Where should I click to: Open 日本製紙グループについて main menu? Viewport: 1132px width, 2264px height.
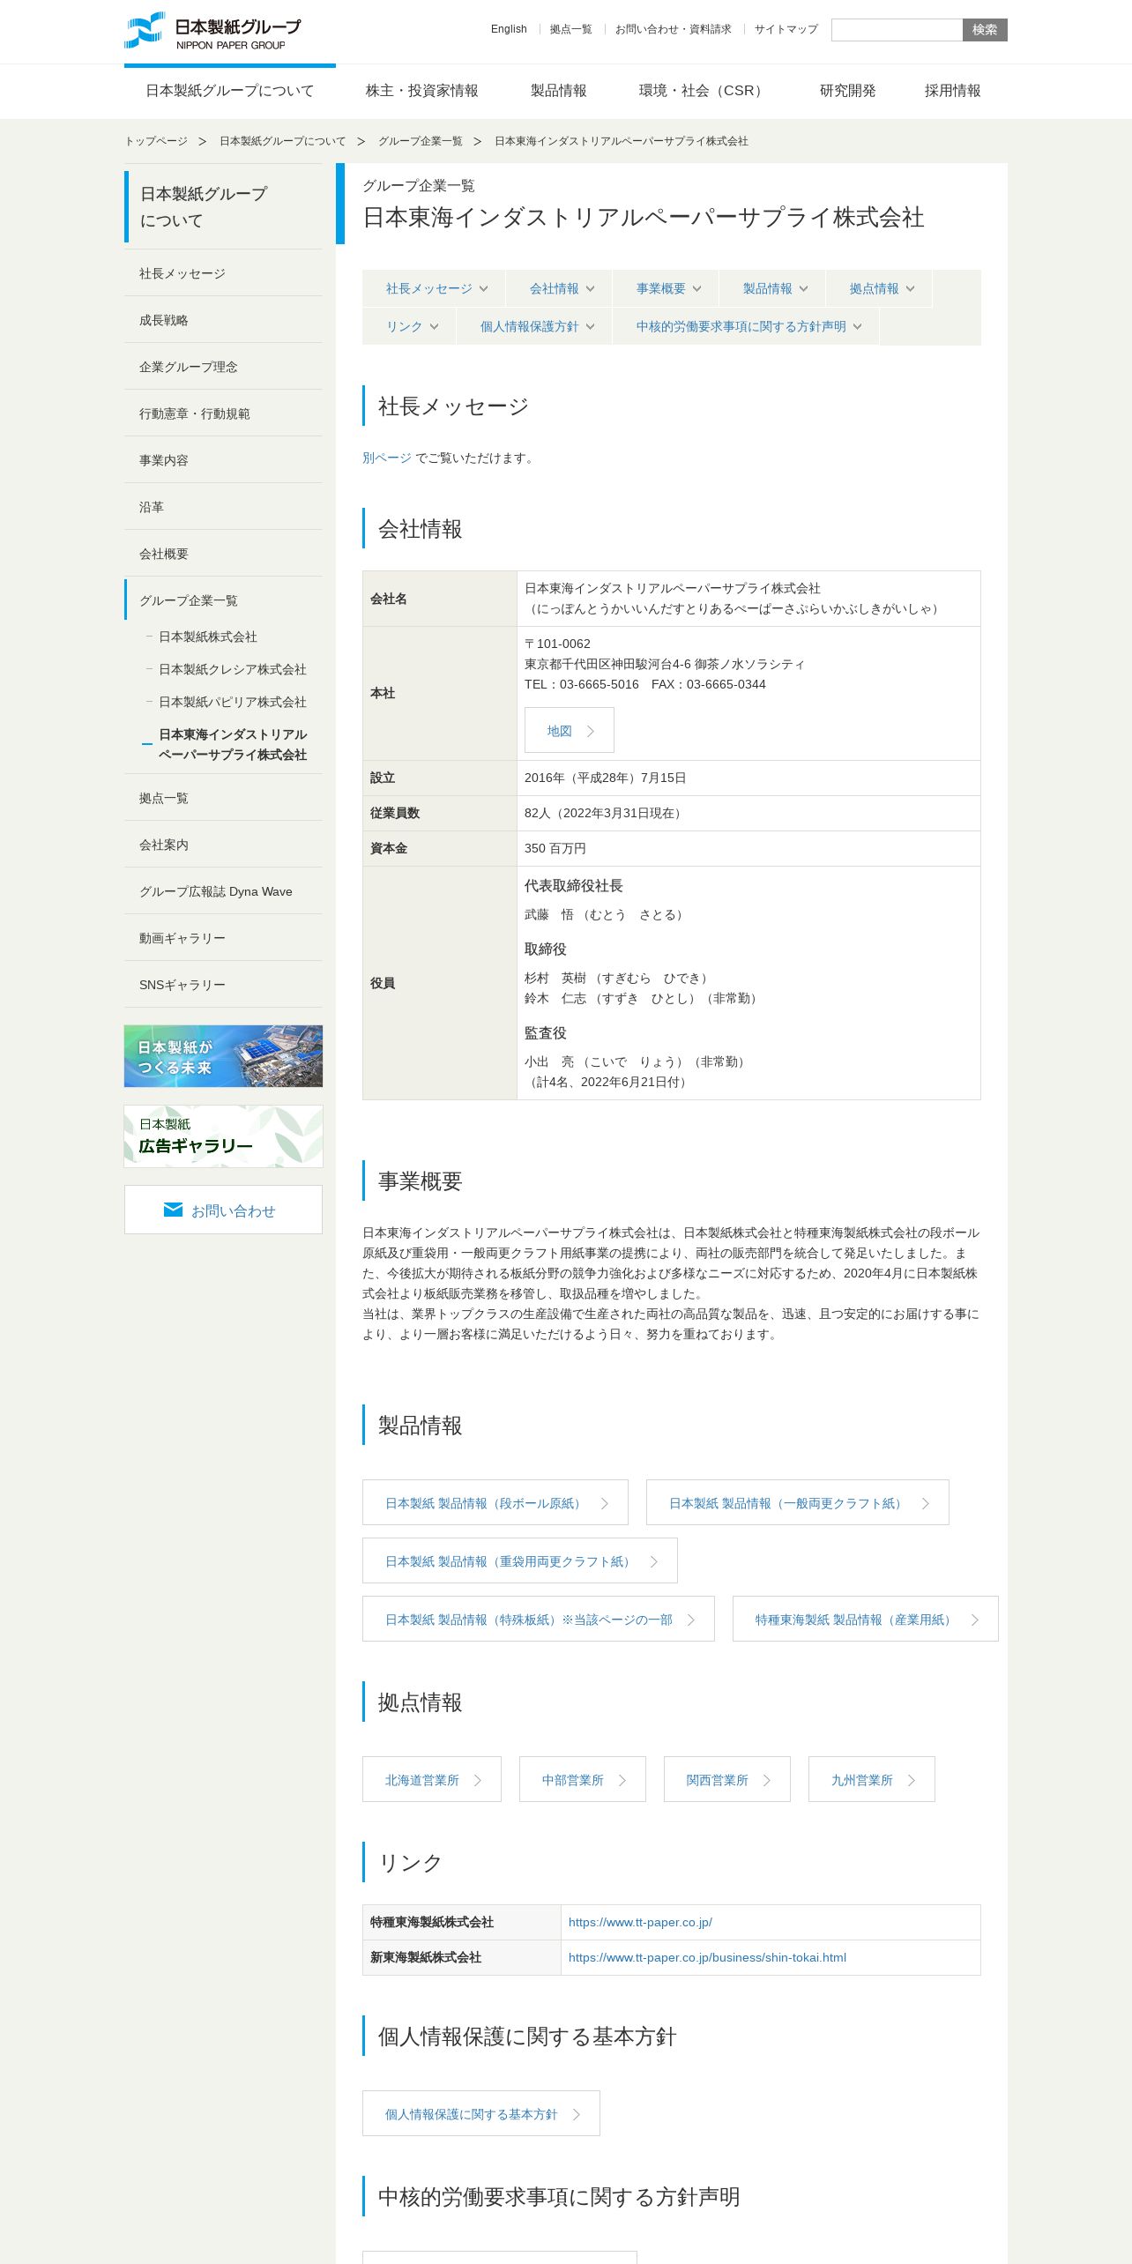pos(229,91)
